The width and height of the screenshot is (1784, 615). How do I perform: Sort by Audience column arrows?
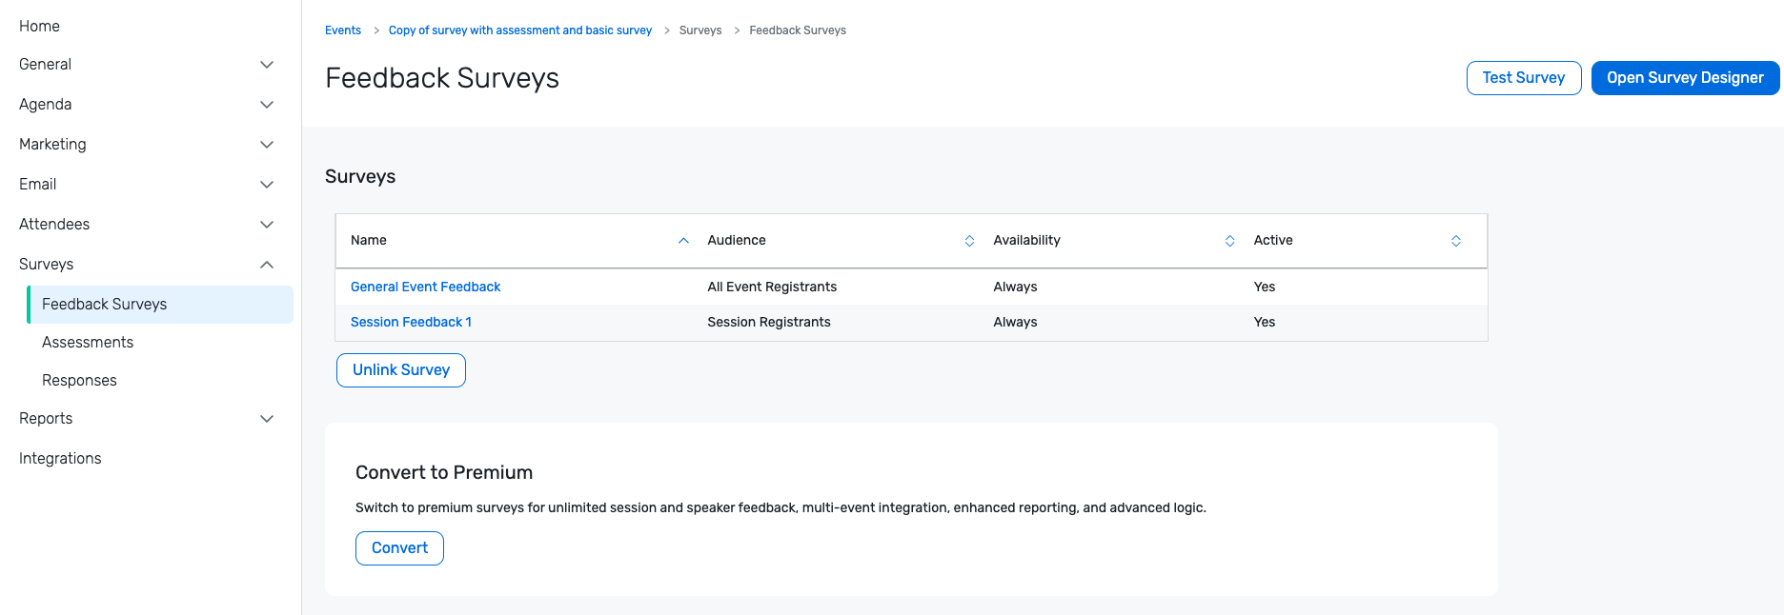(x=969, y=241)
